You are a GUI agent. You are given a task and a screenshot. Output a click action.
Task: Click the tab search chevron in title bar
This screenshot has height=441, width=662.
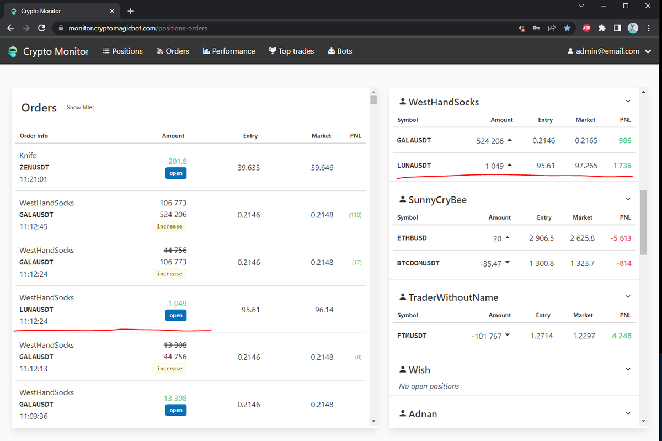point(581,6)
